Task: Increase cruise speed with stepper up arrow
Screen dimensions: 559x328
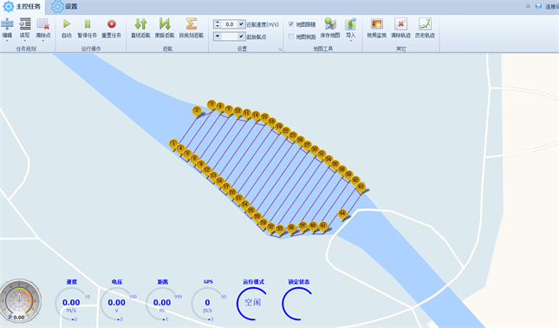Action: click(x=218, y=23)
